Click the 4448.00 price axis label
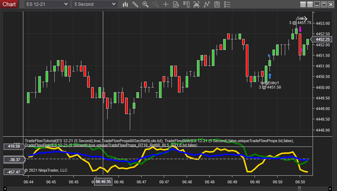 (323, 130)
